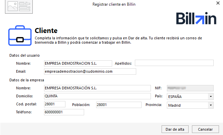Click the Datos de la empresa section label

[27, 80]
